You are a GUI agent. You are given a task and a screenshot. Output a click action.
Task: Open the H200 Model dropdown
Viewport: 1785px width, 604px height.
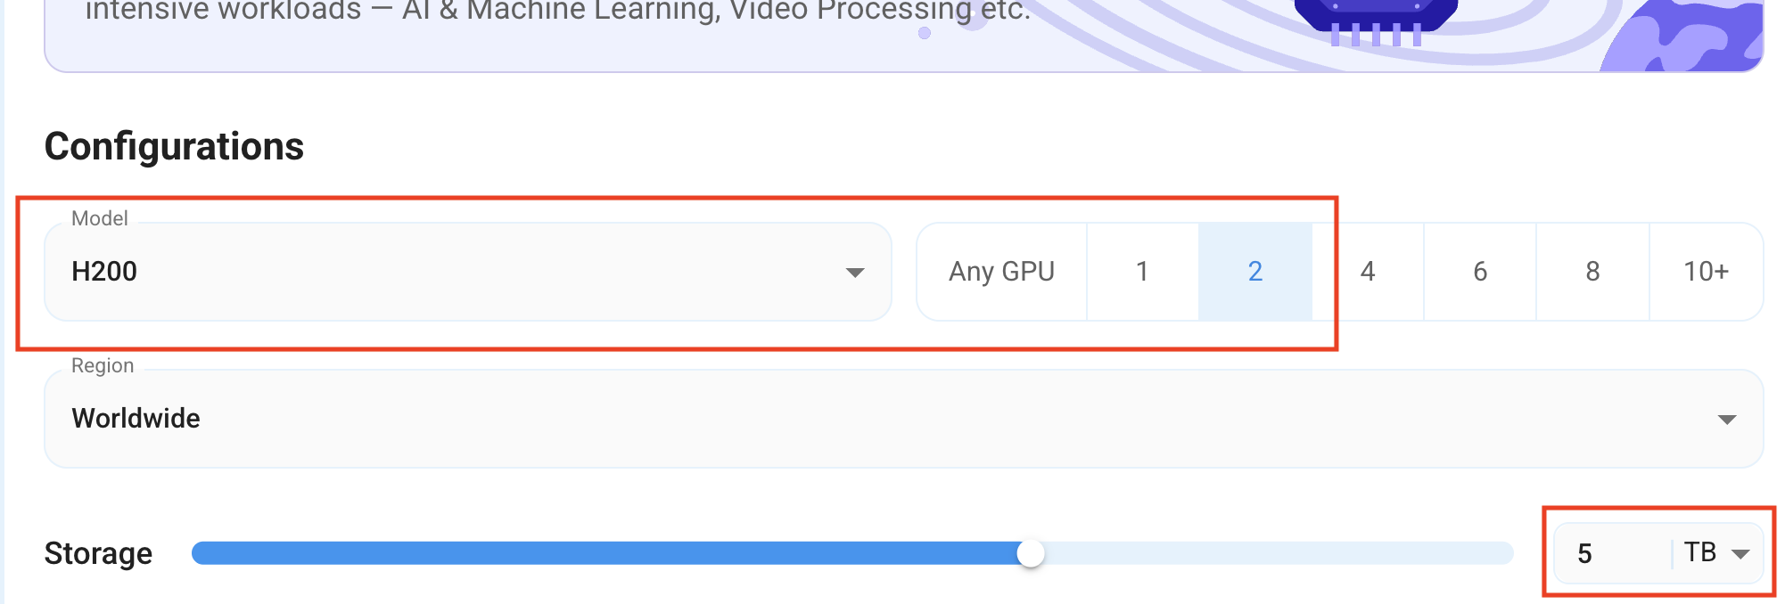coord(468,272)
